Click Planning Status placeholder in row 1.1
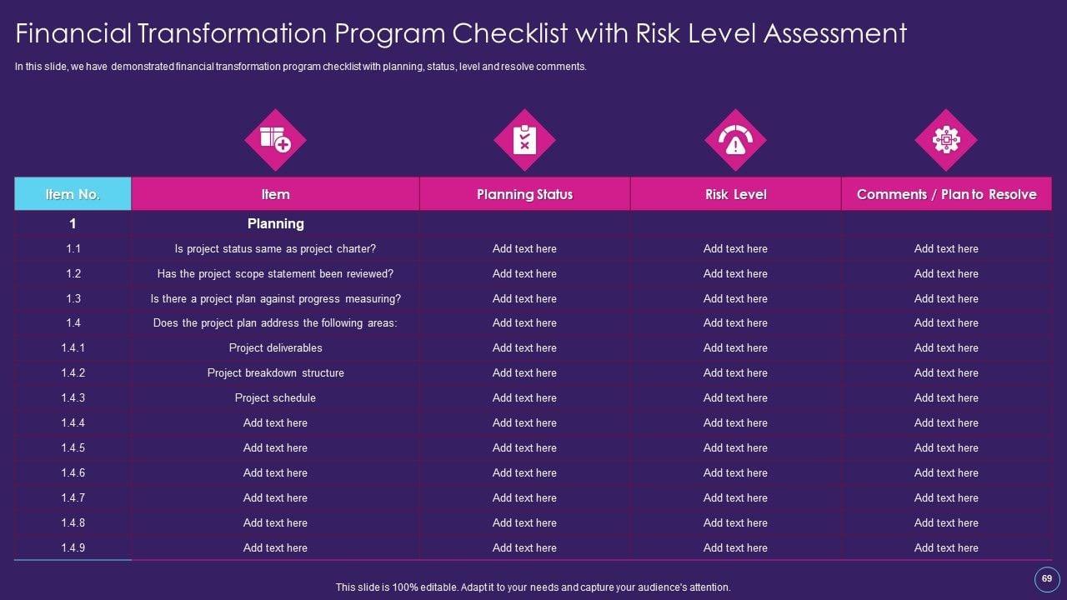The height and width of the screenshot is (600, 1067). (x=524, y=248)
